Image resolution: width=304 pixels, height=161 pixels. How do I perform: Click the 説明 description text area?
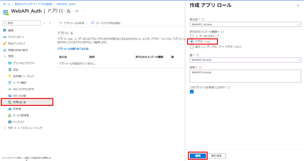point(245,76)
